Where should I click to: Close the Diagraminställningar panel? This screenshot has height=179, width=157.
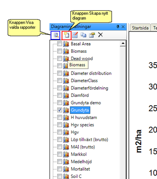123,27
